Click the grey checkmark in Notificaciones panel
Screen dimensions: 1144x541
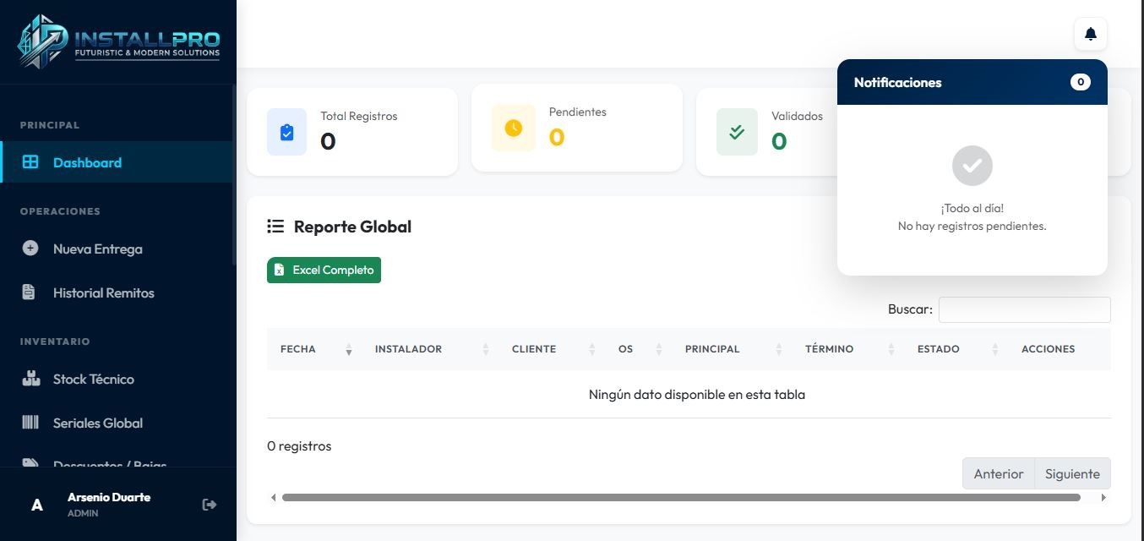(972, 166)
